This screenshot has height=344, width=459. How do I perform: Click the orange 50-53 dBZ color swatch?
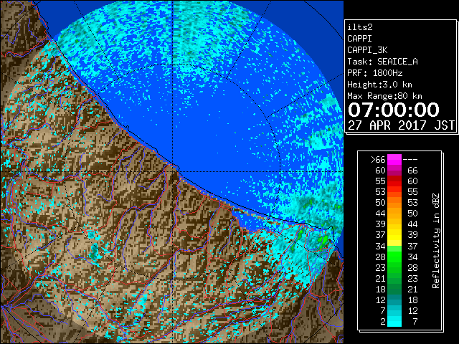pyautogui.click(x=394, y=203)
